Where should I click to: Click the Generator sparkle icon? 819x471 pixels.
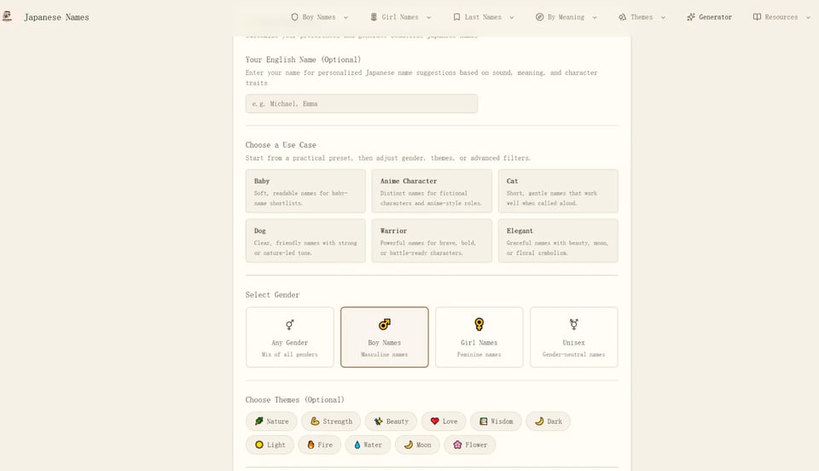click(x=691, y=17)
